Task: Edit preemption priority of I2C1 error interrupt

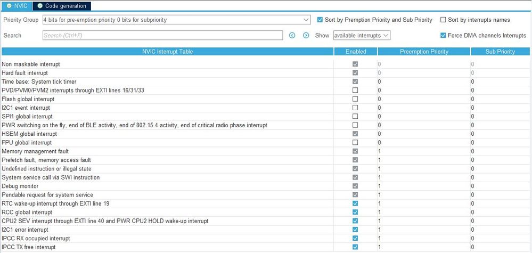Action: 423,230
